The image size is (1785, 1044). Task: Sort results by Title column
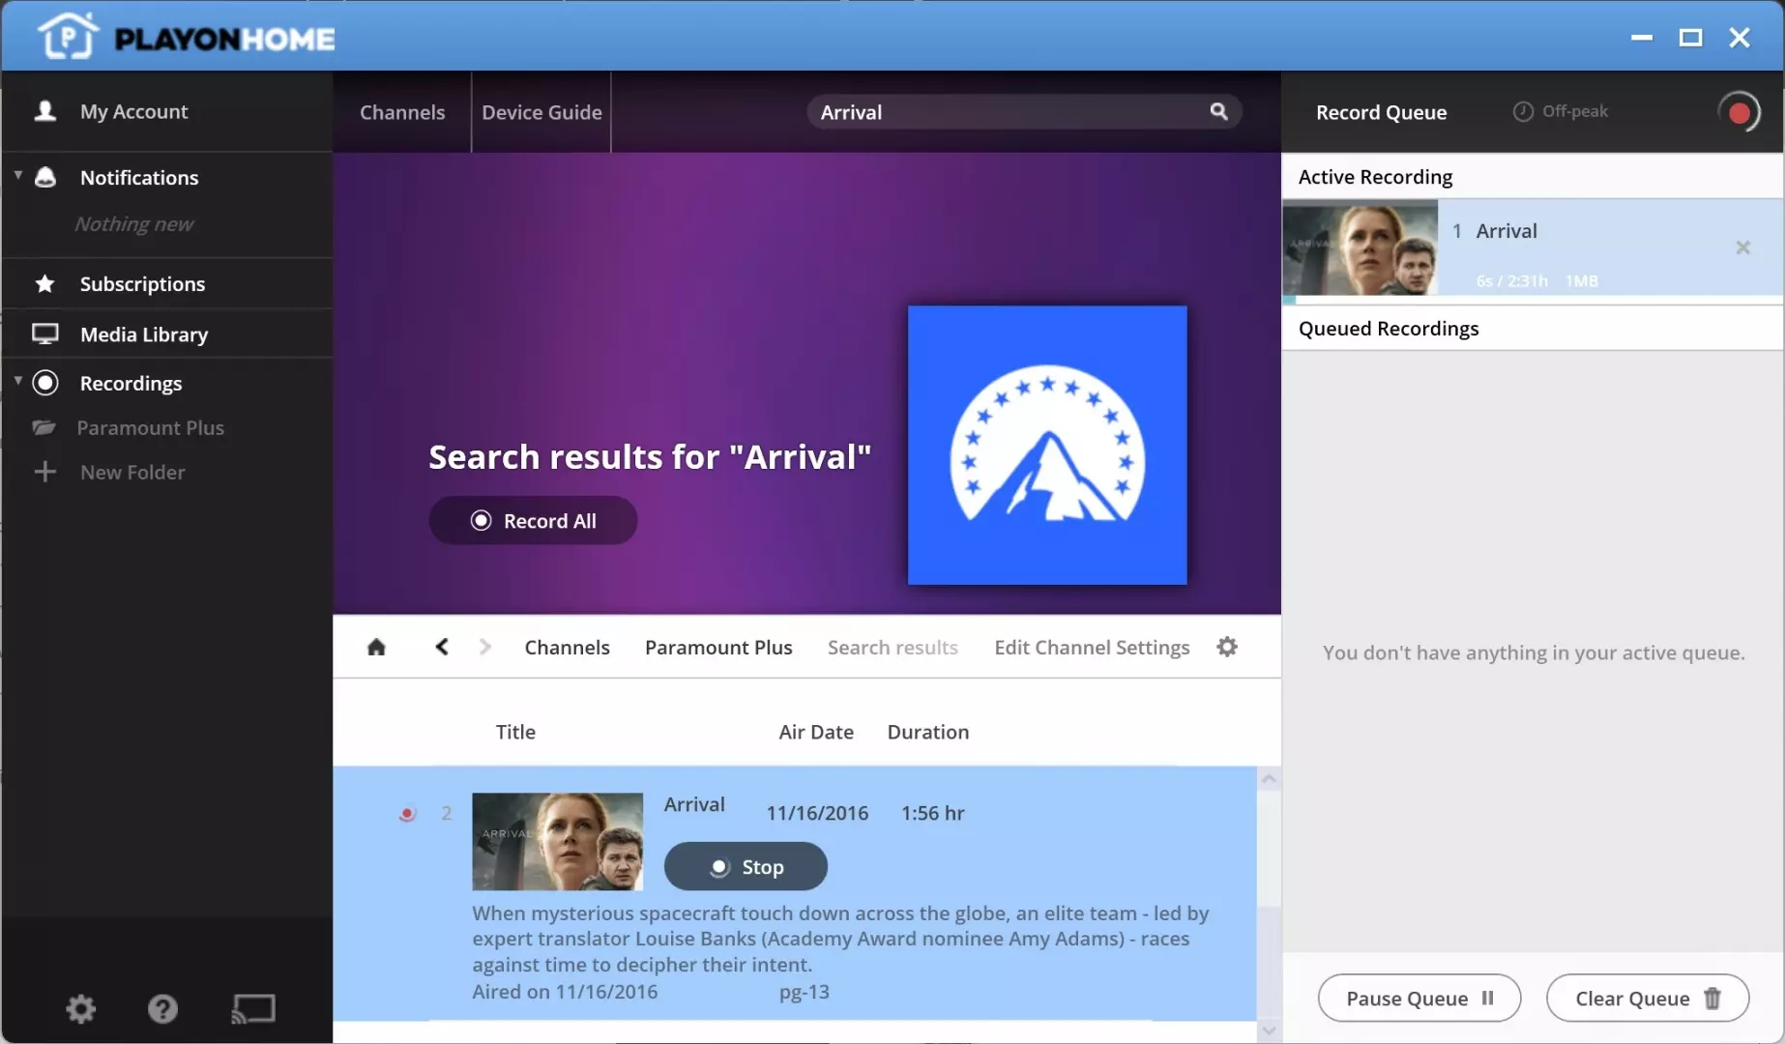(515, 732)
